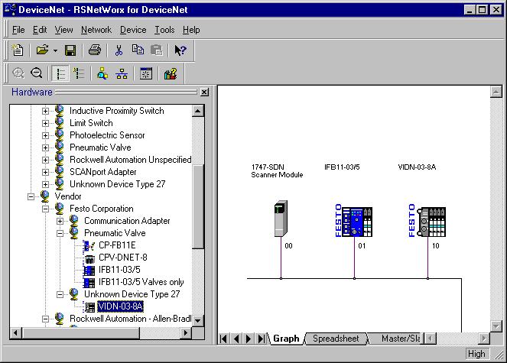
Task: Click the What's This help pointer icon
Action: (x=180, y=50)
